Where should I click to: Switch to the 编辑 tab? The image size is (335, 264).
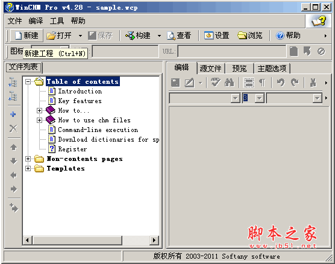181,68
